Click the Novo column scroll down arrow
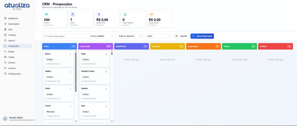 click(76, 121)
